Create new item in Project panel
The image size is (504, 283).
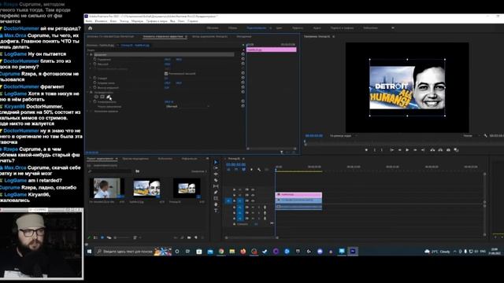tap(196, 237)
